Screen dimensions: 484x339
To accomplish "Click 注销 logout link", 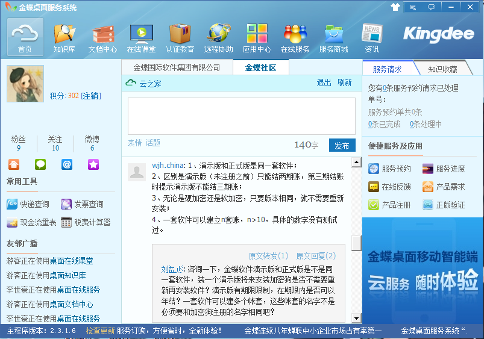I will coord(91,96).
